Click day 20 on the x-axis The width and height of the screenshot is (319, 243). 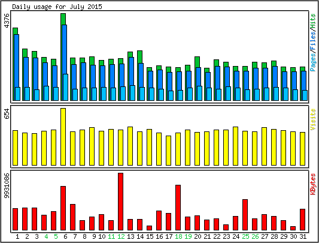pos(198,236)
